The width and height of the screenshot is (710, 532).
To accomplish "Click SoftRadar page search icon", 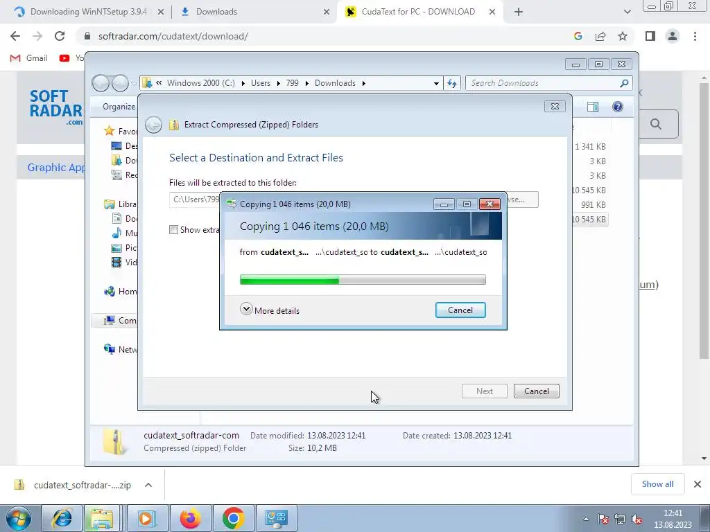I will 656,124.
